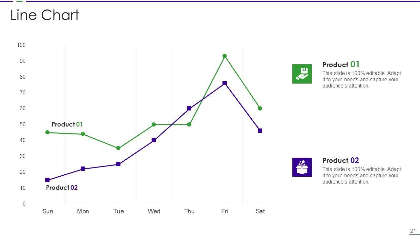
Task: Click the slide number 21
Action: [413, 231]
